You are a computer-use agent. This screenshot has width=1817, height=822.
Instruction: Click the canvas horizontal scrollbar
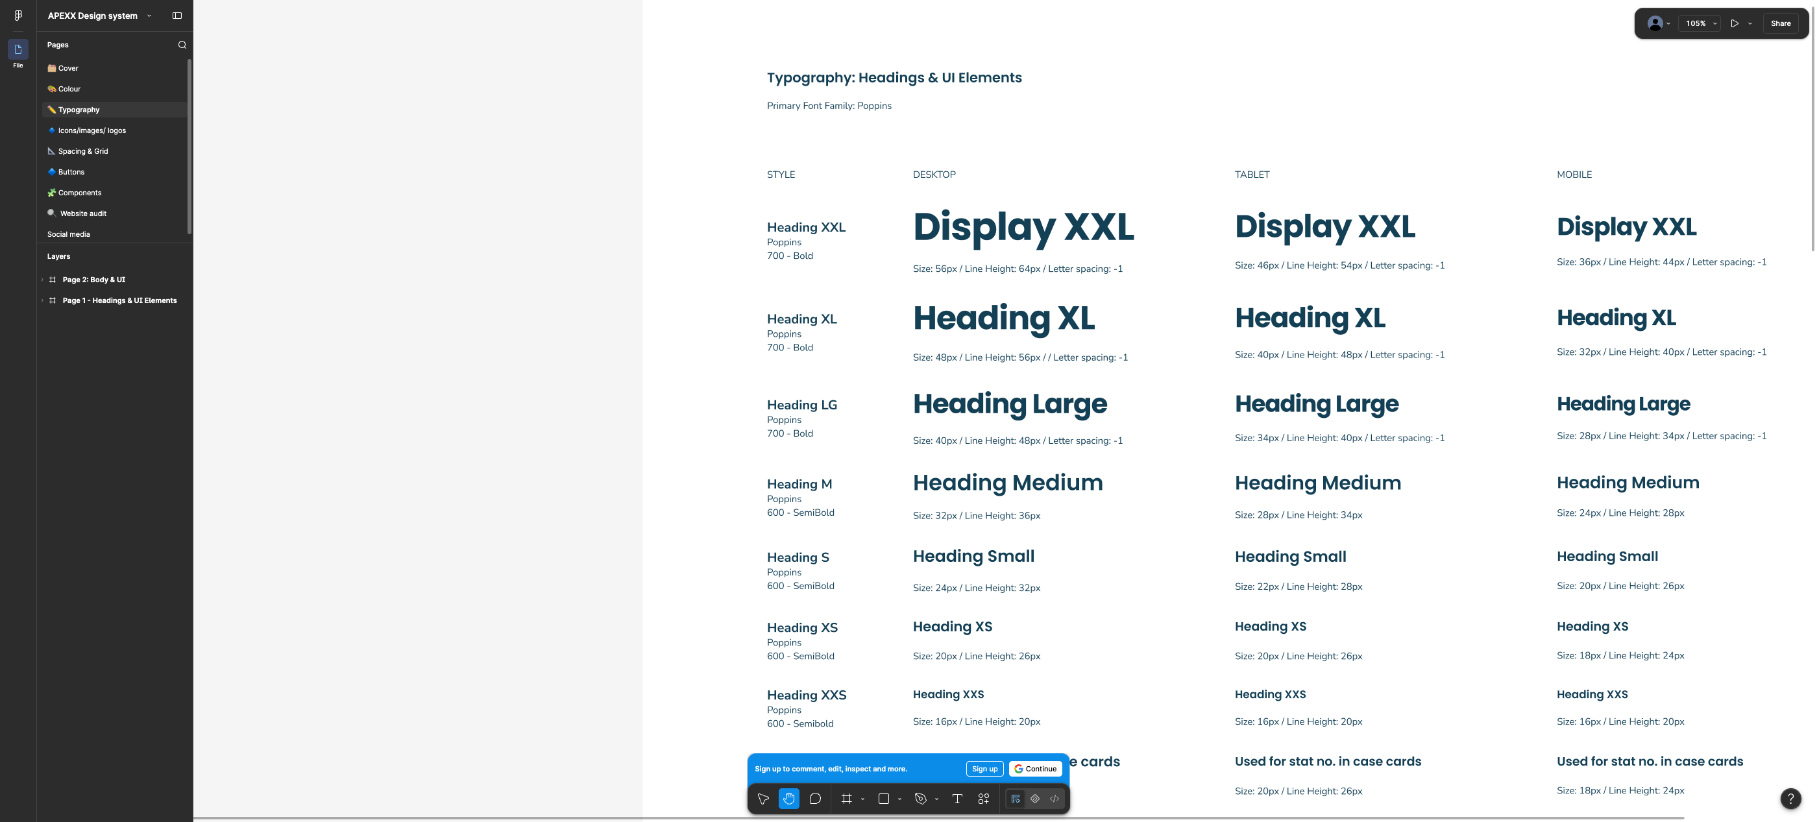click(x=938, y=819)
